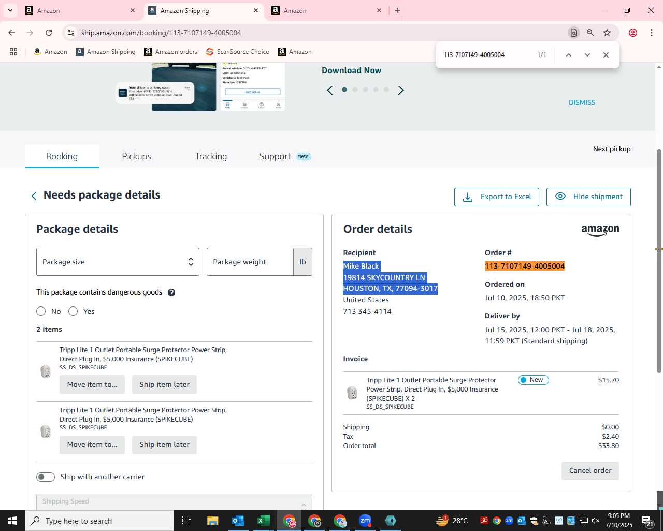Open the Chrome profile icon

click(x=633, y=33)
